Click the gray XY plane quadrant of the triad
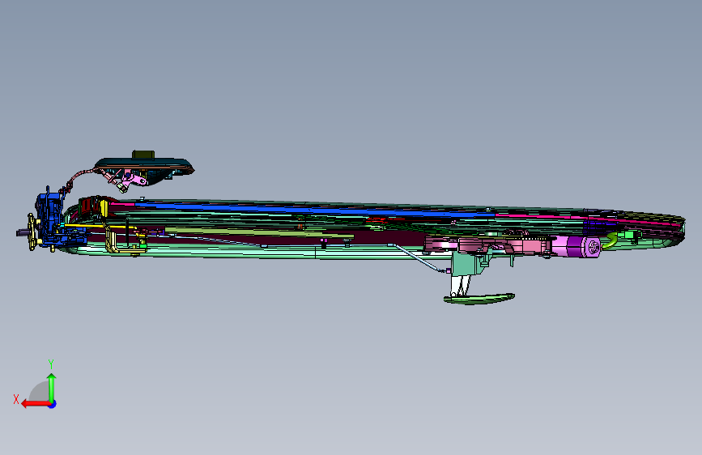 (40, 393)
